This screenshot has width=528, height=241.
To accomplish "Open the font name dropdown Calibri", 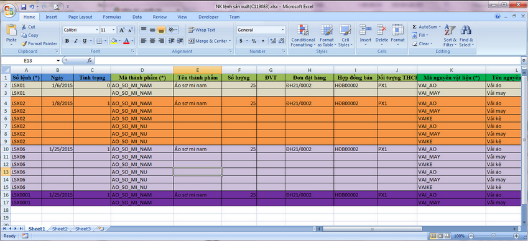I will [97, 30].
